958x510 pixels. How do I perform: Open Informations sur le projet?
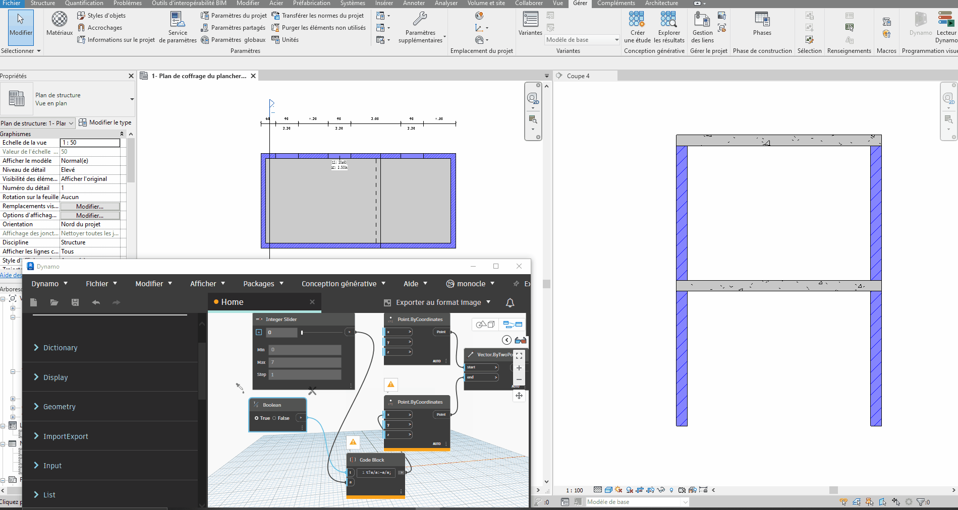point(116,40)
